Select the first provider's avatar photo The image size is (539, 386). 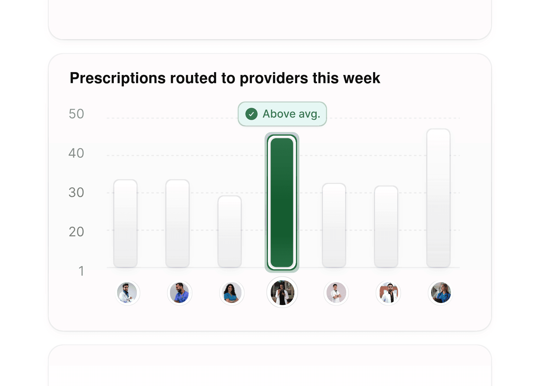127,293
